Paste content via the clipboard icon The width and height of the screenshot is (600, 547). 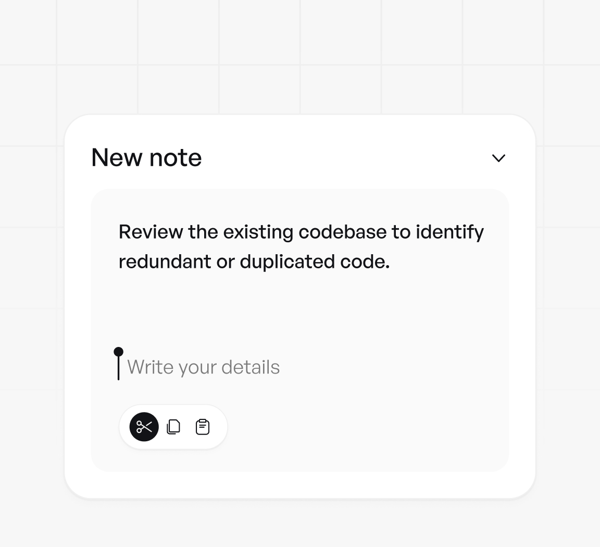click(x=203, y=427)
